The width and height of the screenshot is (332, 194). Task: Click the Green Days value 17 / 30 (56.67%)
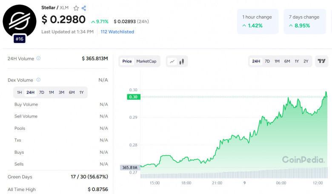pos(89,177)
